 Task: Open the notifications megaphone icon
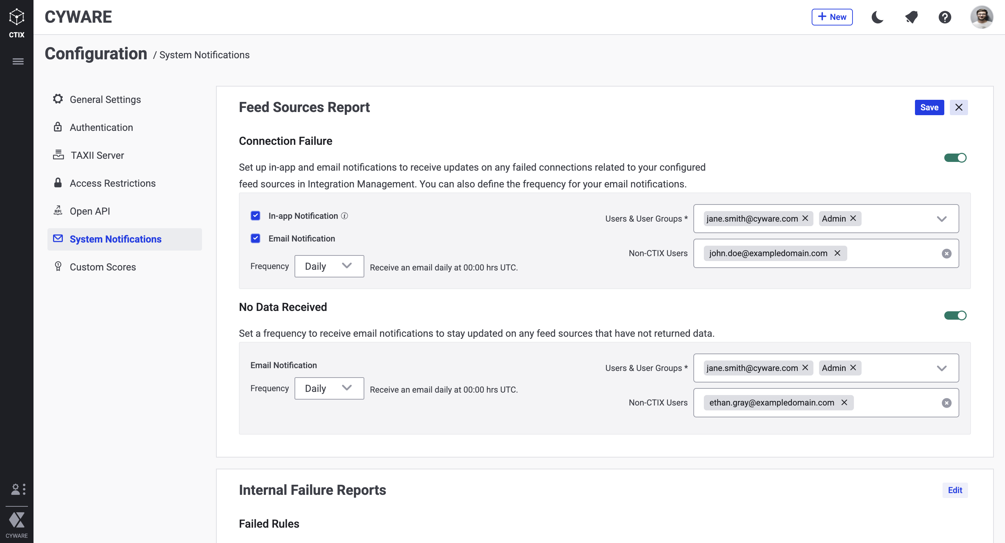tap(911, 17)
